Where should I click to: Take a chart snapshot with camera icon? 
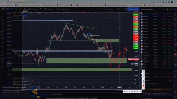(126, 9)
